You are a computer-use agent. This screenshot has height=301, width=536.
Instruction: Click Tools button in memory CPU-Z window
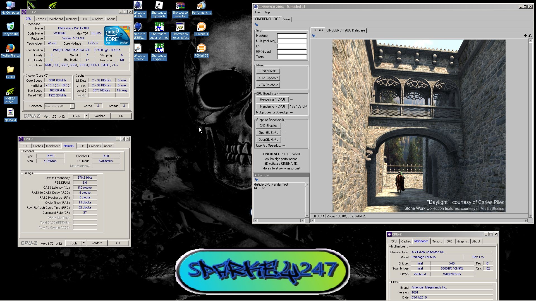(x=73, y=243)
